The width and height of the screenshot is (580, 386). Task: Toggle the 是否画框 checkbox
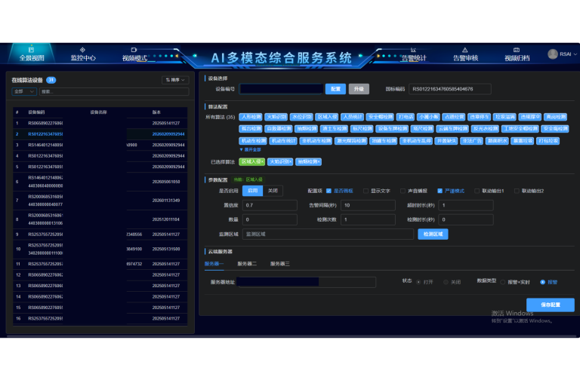[x=329, y=191]
